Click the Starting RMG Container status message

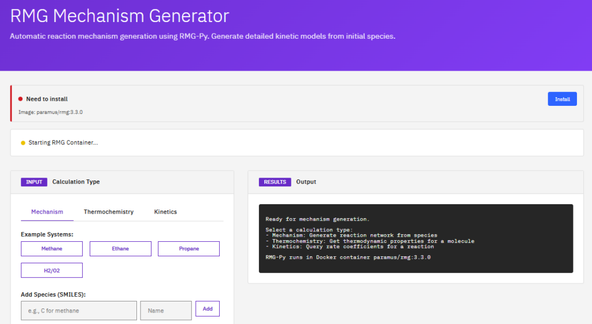[63, 143]
